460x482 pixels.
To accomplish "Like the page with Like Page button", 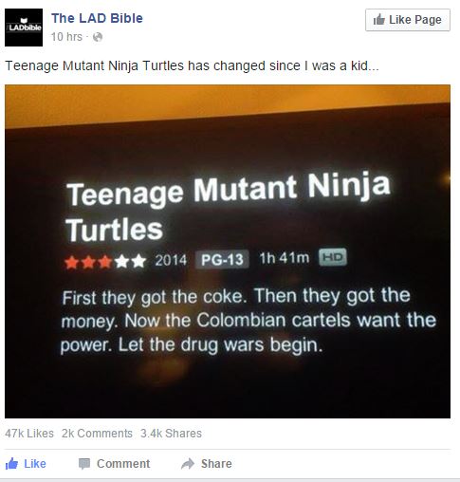I will click(408, 20).
